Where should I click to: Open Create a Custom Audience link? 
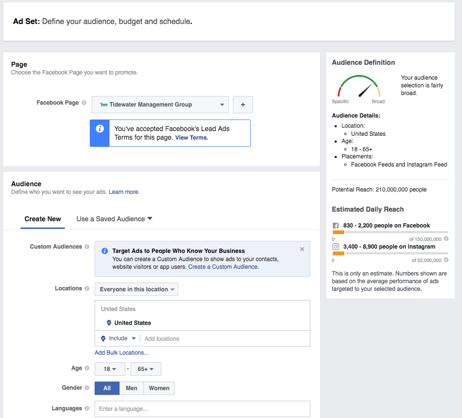[223, 267]
